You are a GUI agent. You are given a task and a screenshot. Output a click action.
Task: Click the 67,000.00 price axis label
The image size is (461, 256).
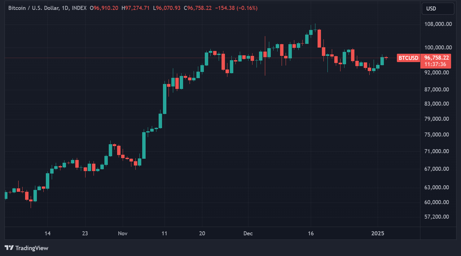pyautogui.click(x=437, y=169)
